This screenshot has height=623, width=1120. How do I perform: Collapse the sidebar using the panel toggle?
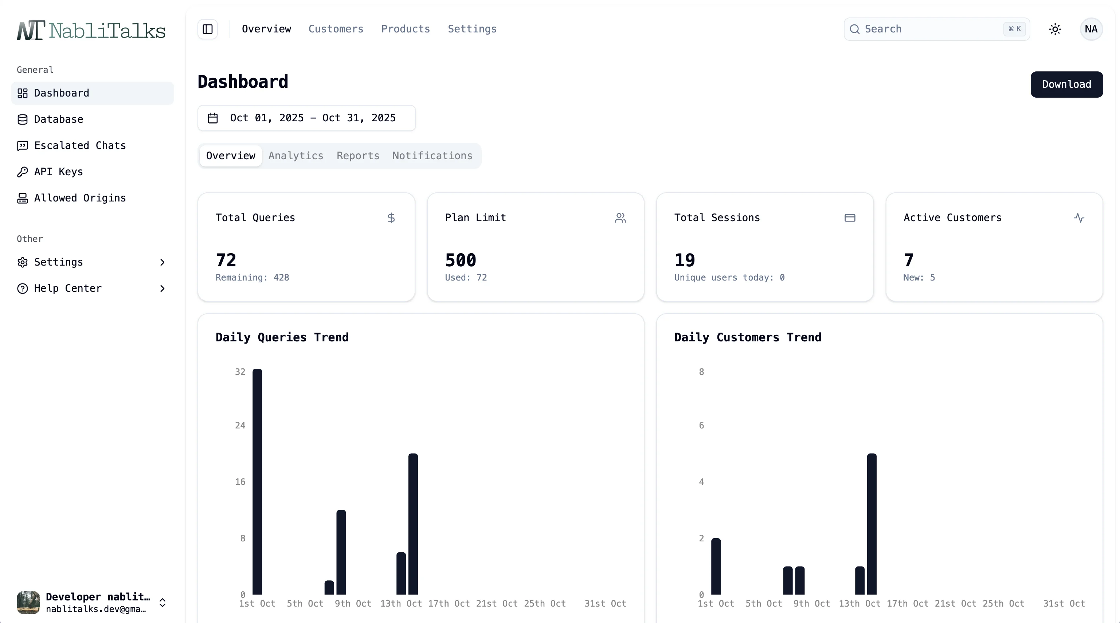click(207, 29)
